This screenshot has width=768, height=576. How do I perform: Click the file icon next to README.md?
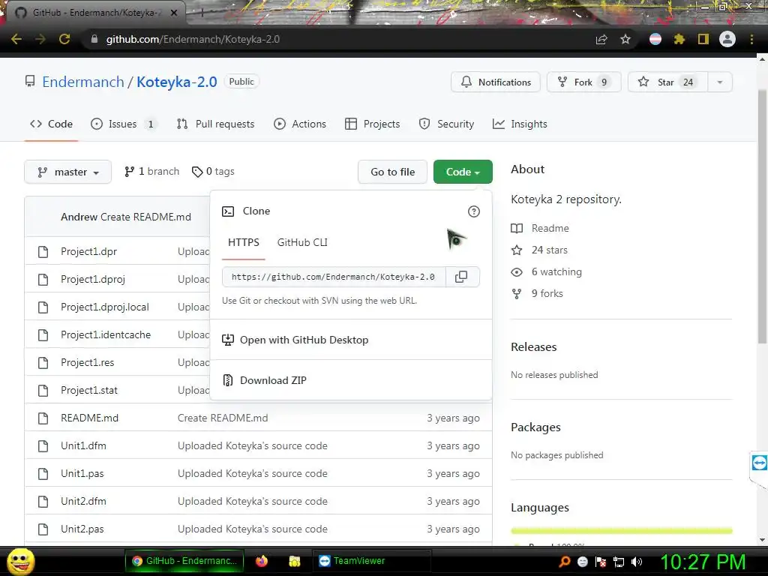pyautogui.click(x=43, y=418)
